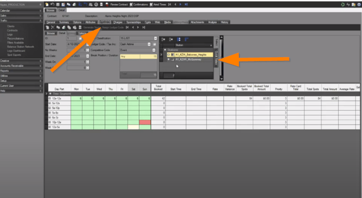Open Contracts under Traffic in sidebar

click(x=12, y=30)
